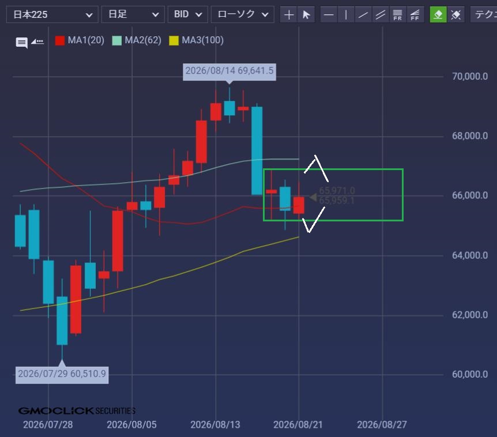
Task: Collapse the legend with the arrow icon
Action: 37,42
